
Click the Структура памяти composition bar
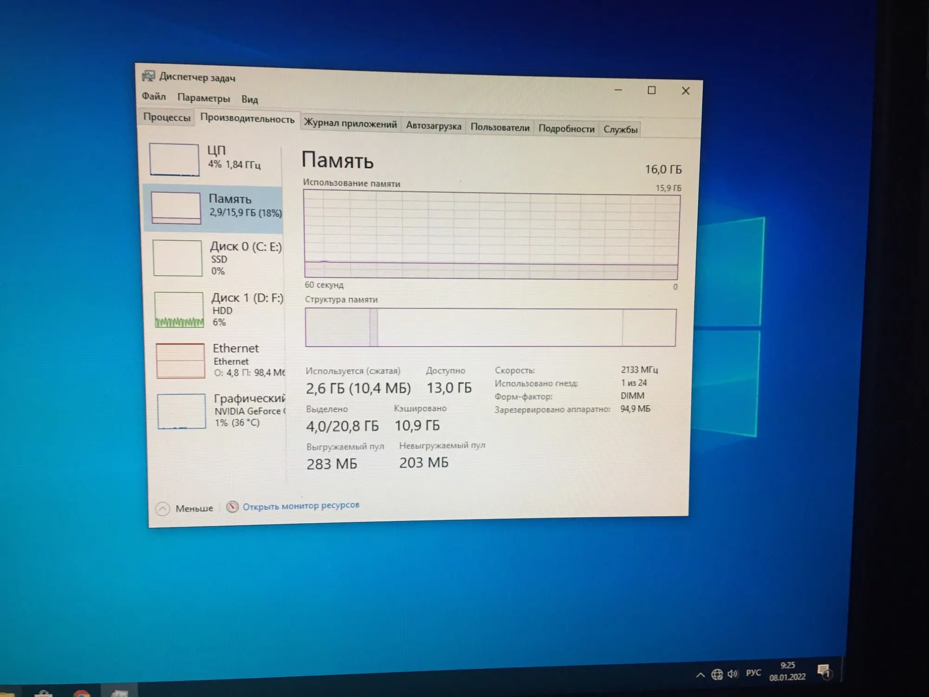491,328
